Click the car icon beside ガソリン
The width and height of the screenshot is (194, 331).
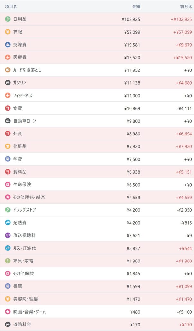pos(8,83)
